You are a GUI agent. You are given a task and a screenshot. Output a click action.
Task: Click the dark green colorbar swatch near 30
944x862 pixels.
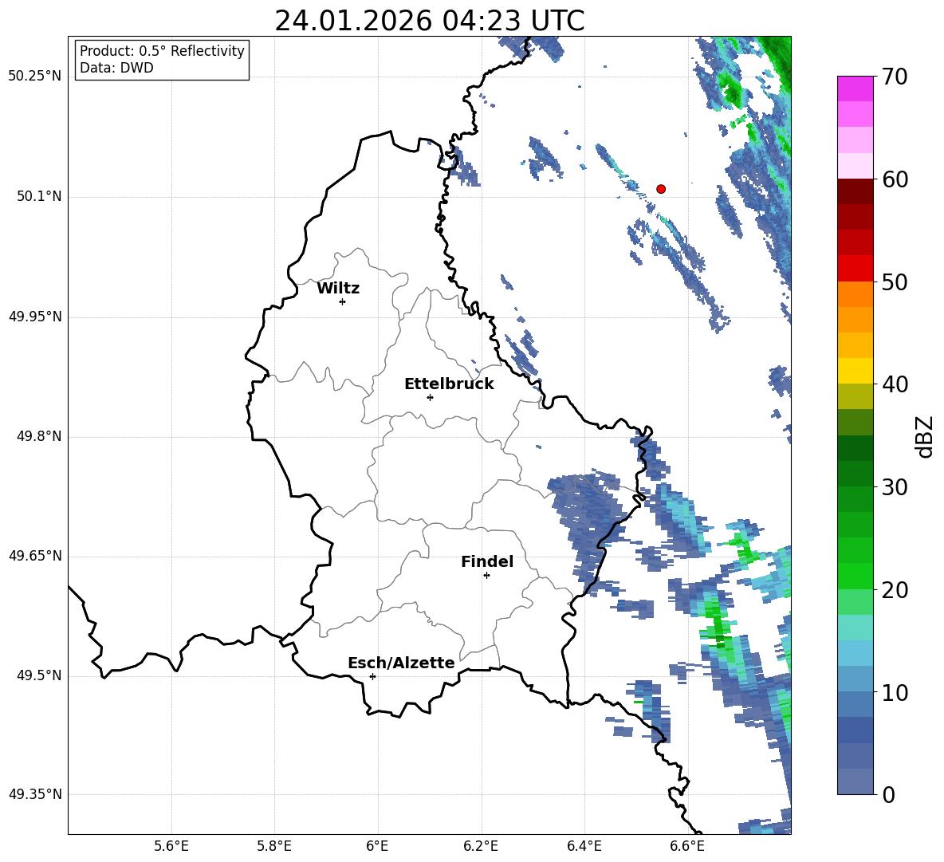(x=855, y=474)
